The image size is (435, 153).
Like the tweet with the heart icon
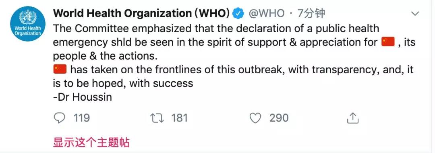click(x=255, y=118)
